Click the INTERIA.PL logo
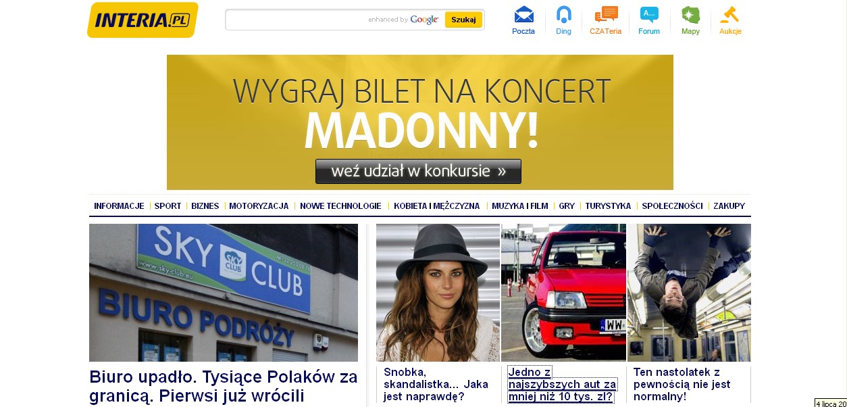 [142, 20]
